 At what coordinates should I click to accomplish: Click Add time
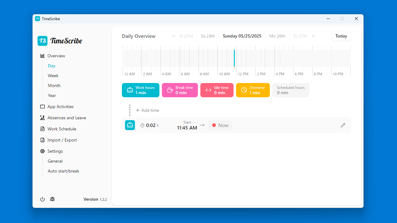(147, 110)
